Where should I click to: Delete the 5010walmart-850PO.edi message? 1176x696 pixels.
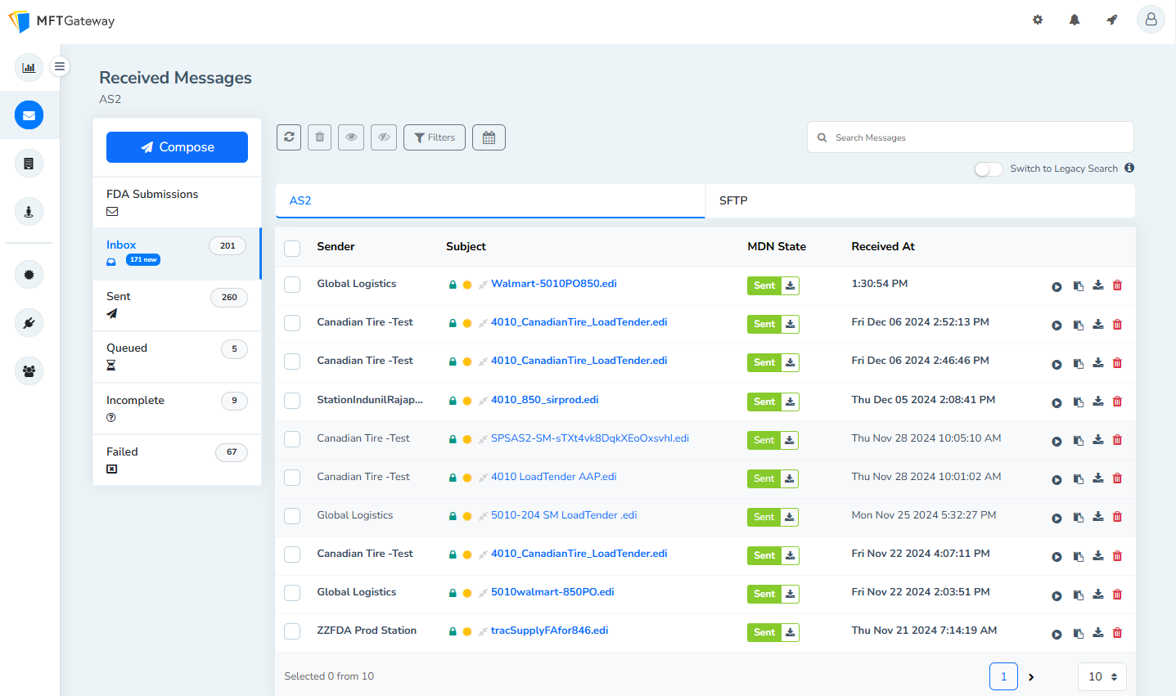pos(1117,594)
